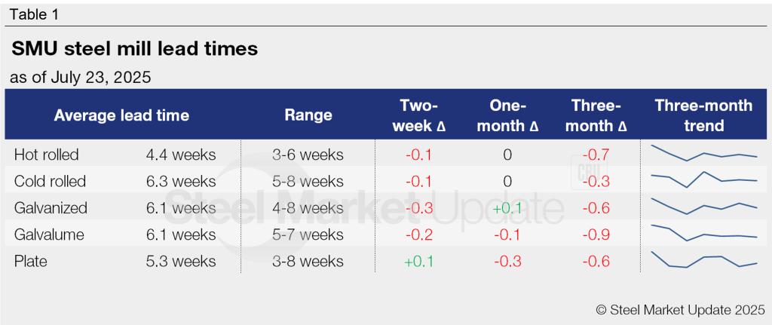Click the Cold rolled 5-8 weeks range
This screenshot has width=772, height=325.
(308, 182)
